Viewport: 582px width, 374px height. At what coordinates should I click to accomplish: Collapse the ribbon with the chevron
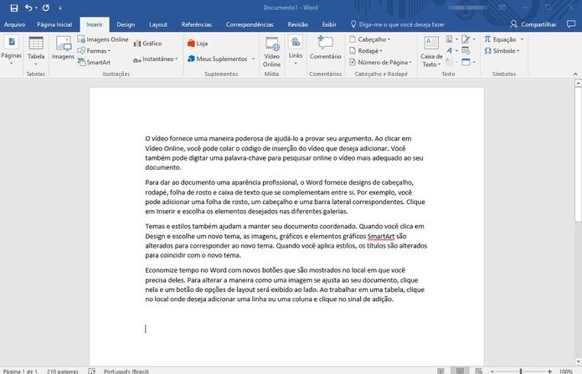[575, 73]
